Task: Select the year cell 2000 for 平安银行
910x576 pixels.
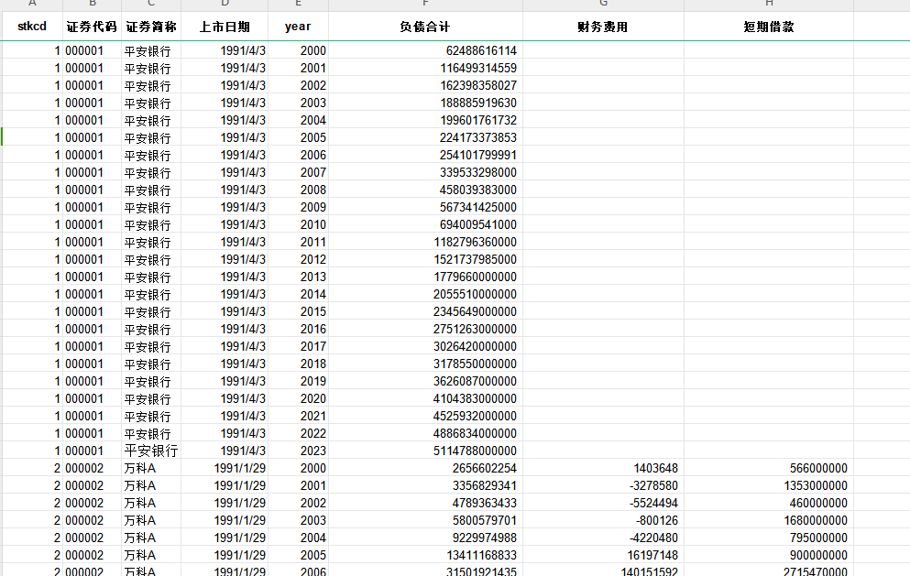Action: click(x=299, y=50)
